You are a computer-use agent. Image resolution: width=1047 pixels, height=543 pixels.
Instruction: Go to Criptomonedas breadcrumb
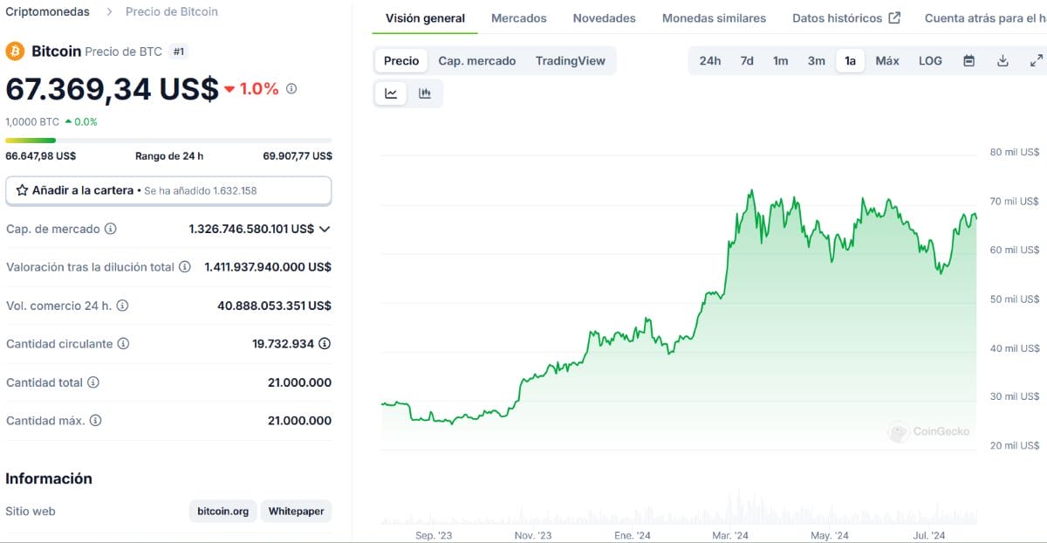pyautogui.click(x=47, y=11)
